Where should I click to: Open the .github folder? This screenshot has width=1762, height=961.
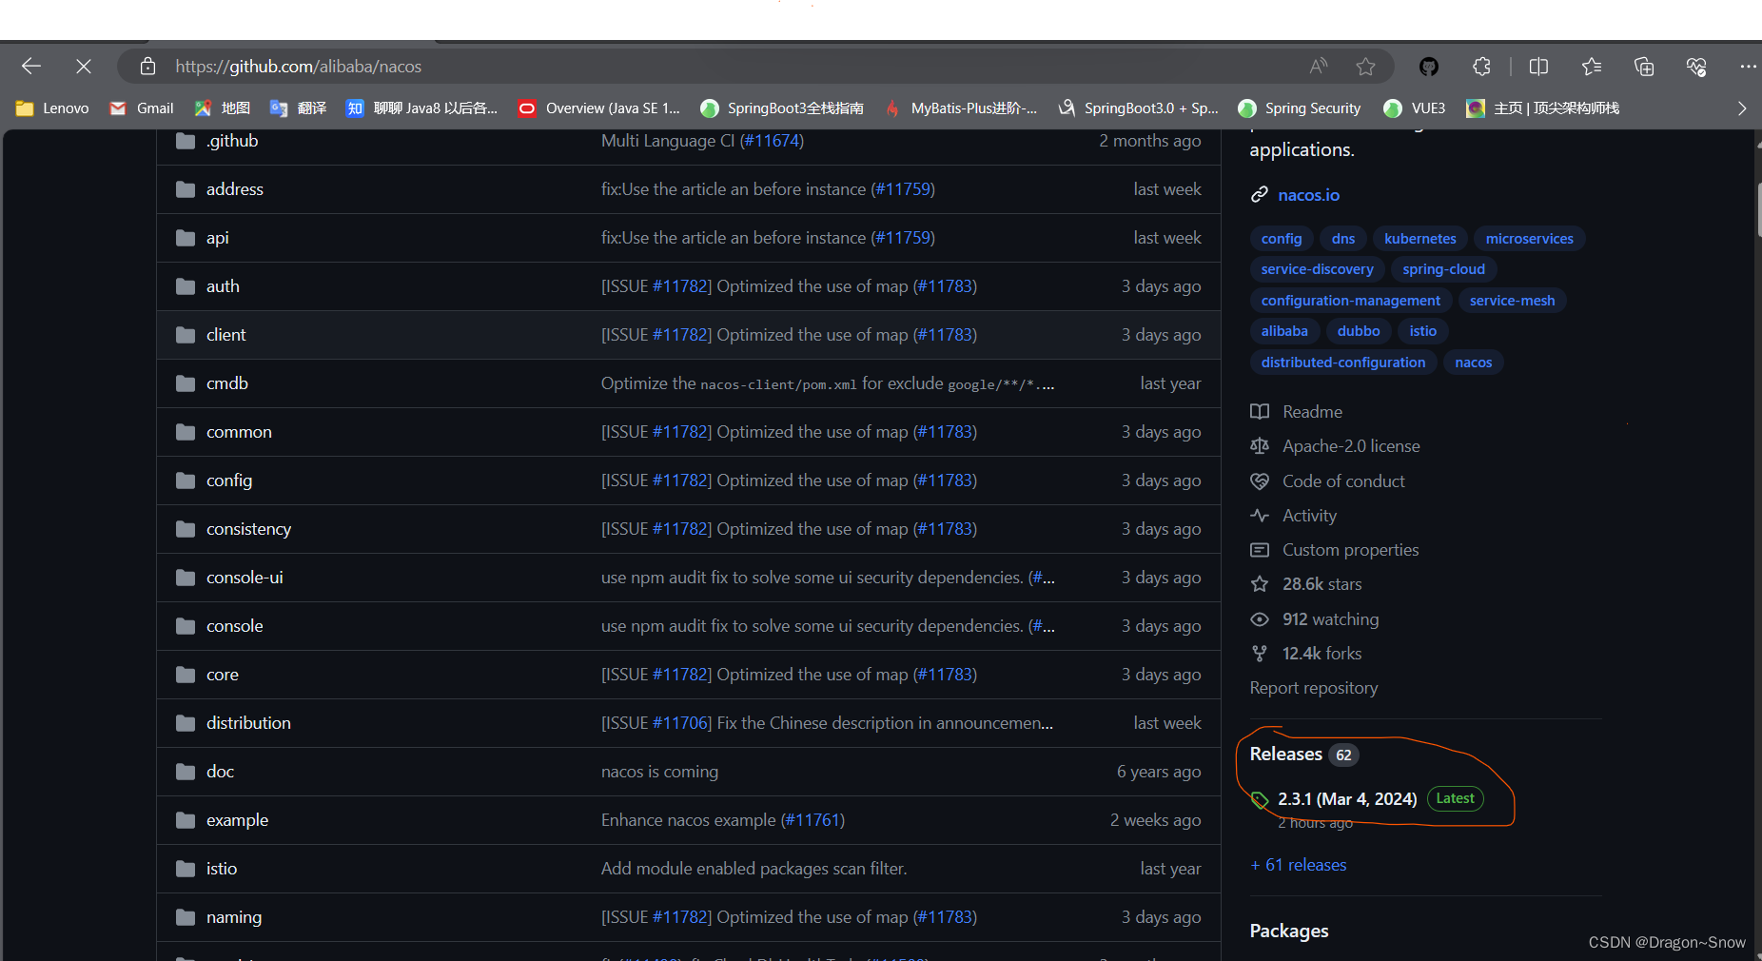232,141
